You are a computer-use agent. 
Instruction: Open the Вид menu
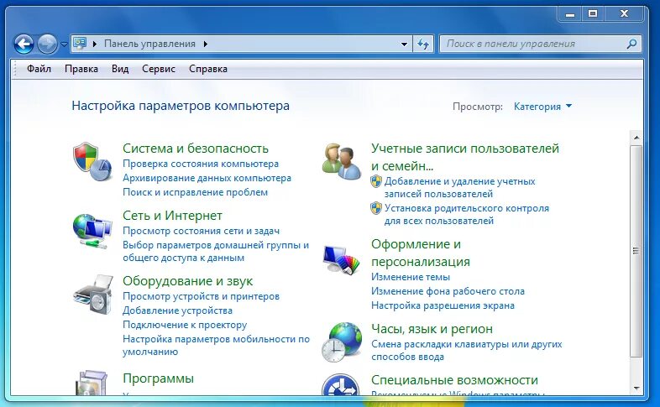click(x=120, y=69)
